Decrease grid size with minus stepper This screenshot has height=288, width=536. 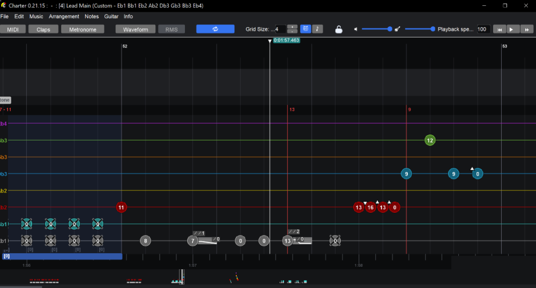293,32
